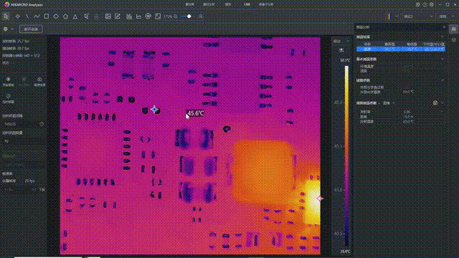Adjust the zoom level slider handle
The height and width of the screenshot is (258, 459).
pos(189,16)
